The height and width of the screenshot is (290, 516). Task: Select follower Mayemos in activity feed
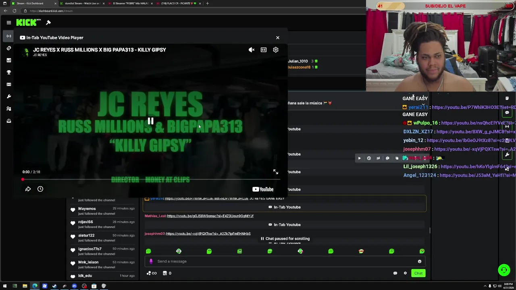click(x=87, y=209)
